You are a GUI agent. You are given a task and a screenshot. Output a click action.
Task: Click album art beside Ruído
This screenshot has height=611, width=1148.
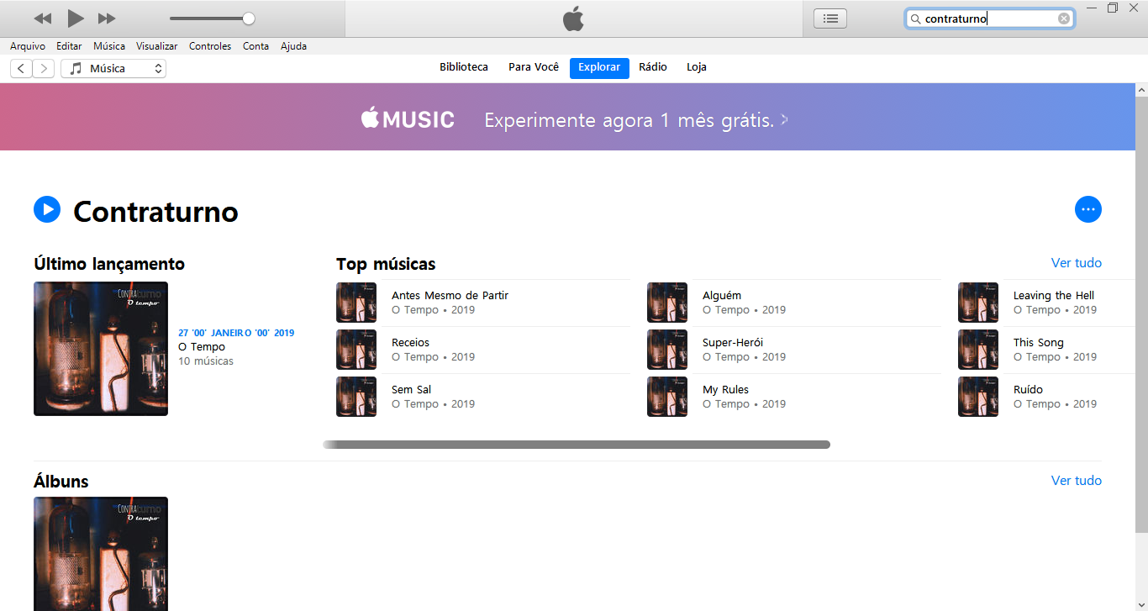pyautogui.click(x=978, y=397)
